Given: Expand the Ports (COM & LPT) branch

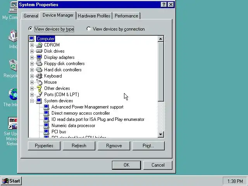Looking at the screenshot, I should 32,95.
